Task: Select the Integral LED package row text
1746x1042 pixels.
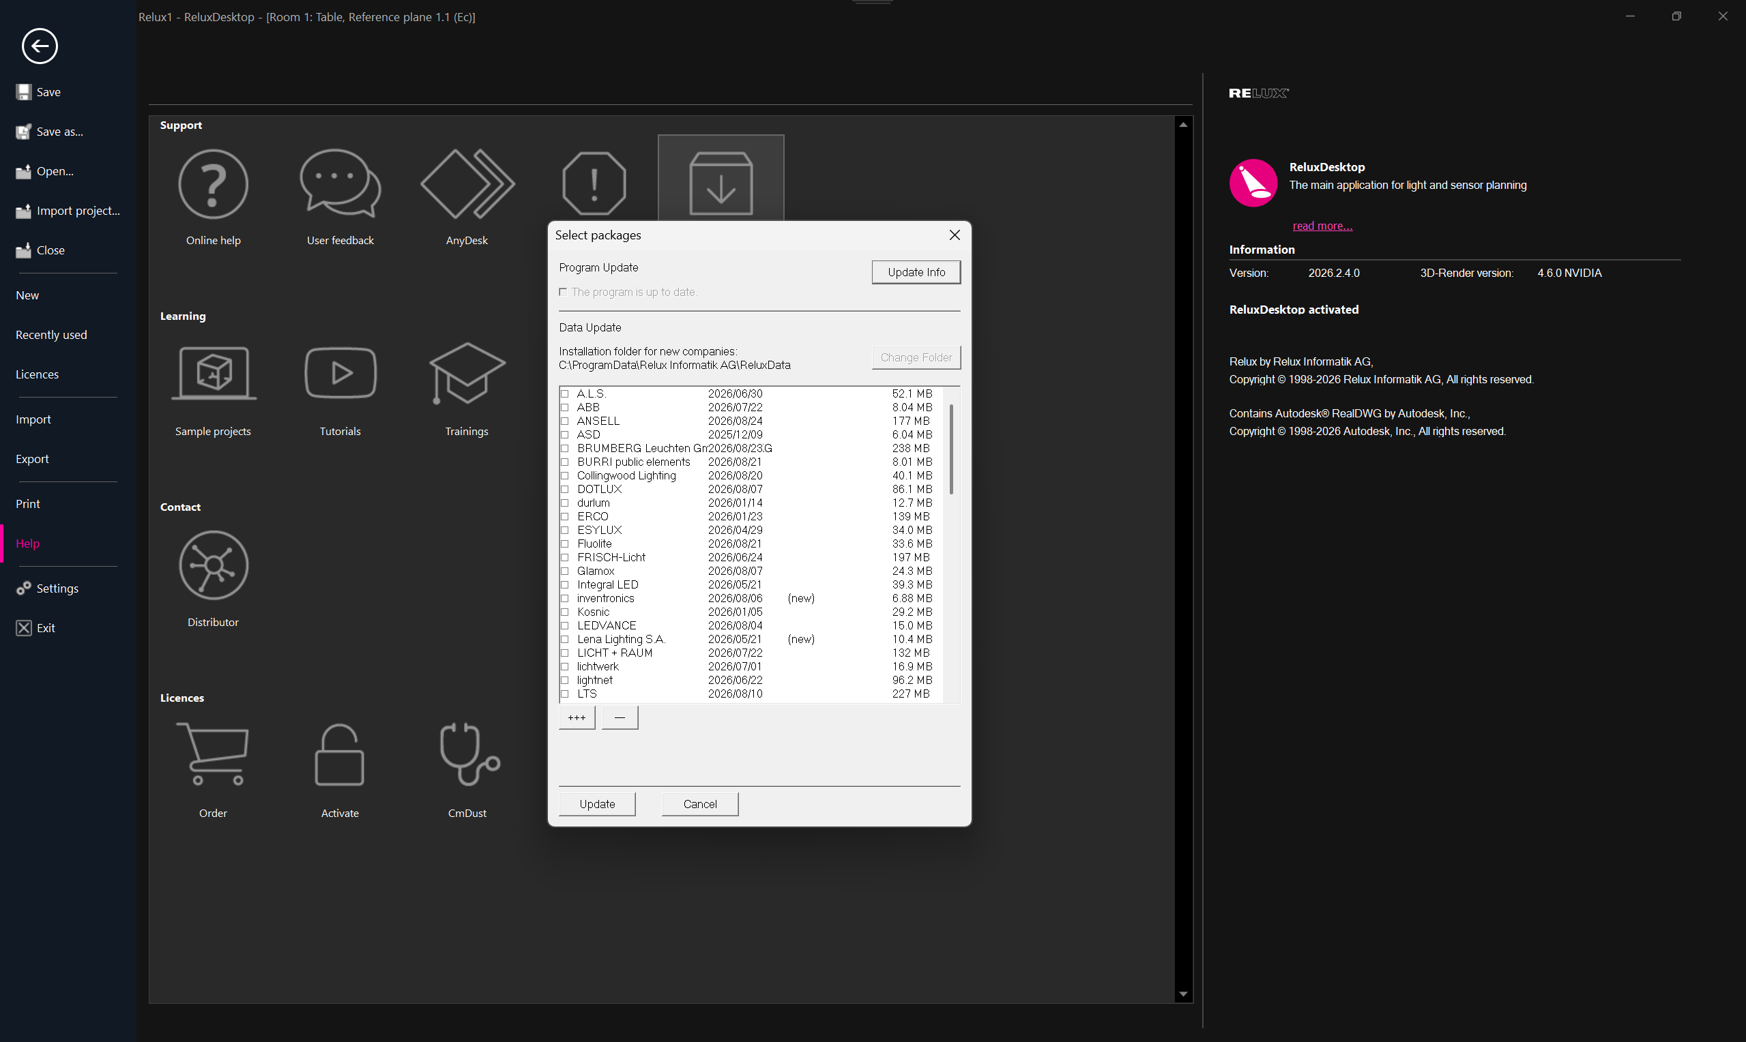Action: [607, 585]
